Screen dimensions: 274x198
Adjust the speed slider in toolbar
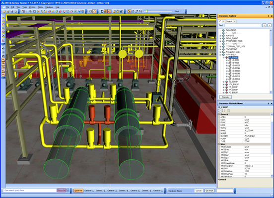click(146, 11)
